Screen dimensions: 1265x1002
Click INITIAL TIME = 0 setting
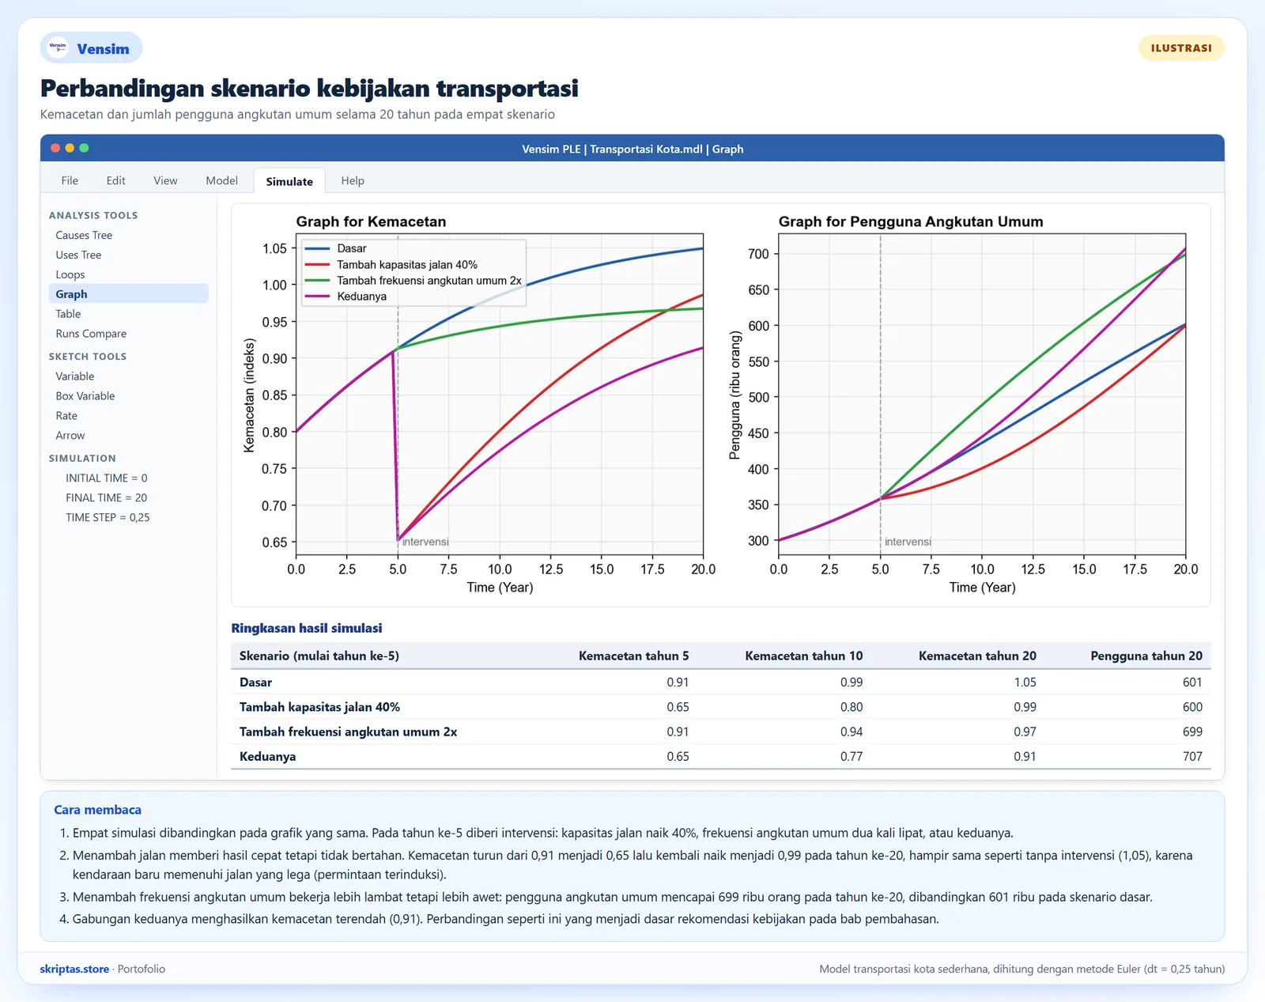(107, 478)
